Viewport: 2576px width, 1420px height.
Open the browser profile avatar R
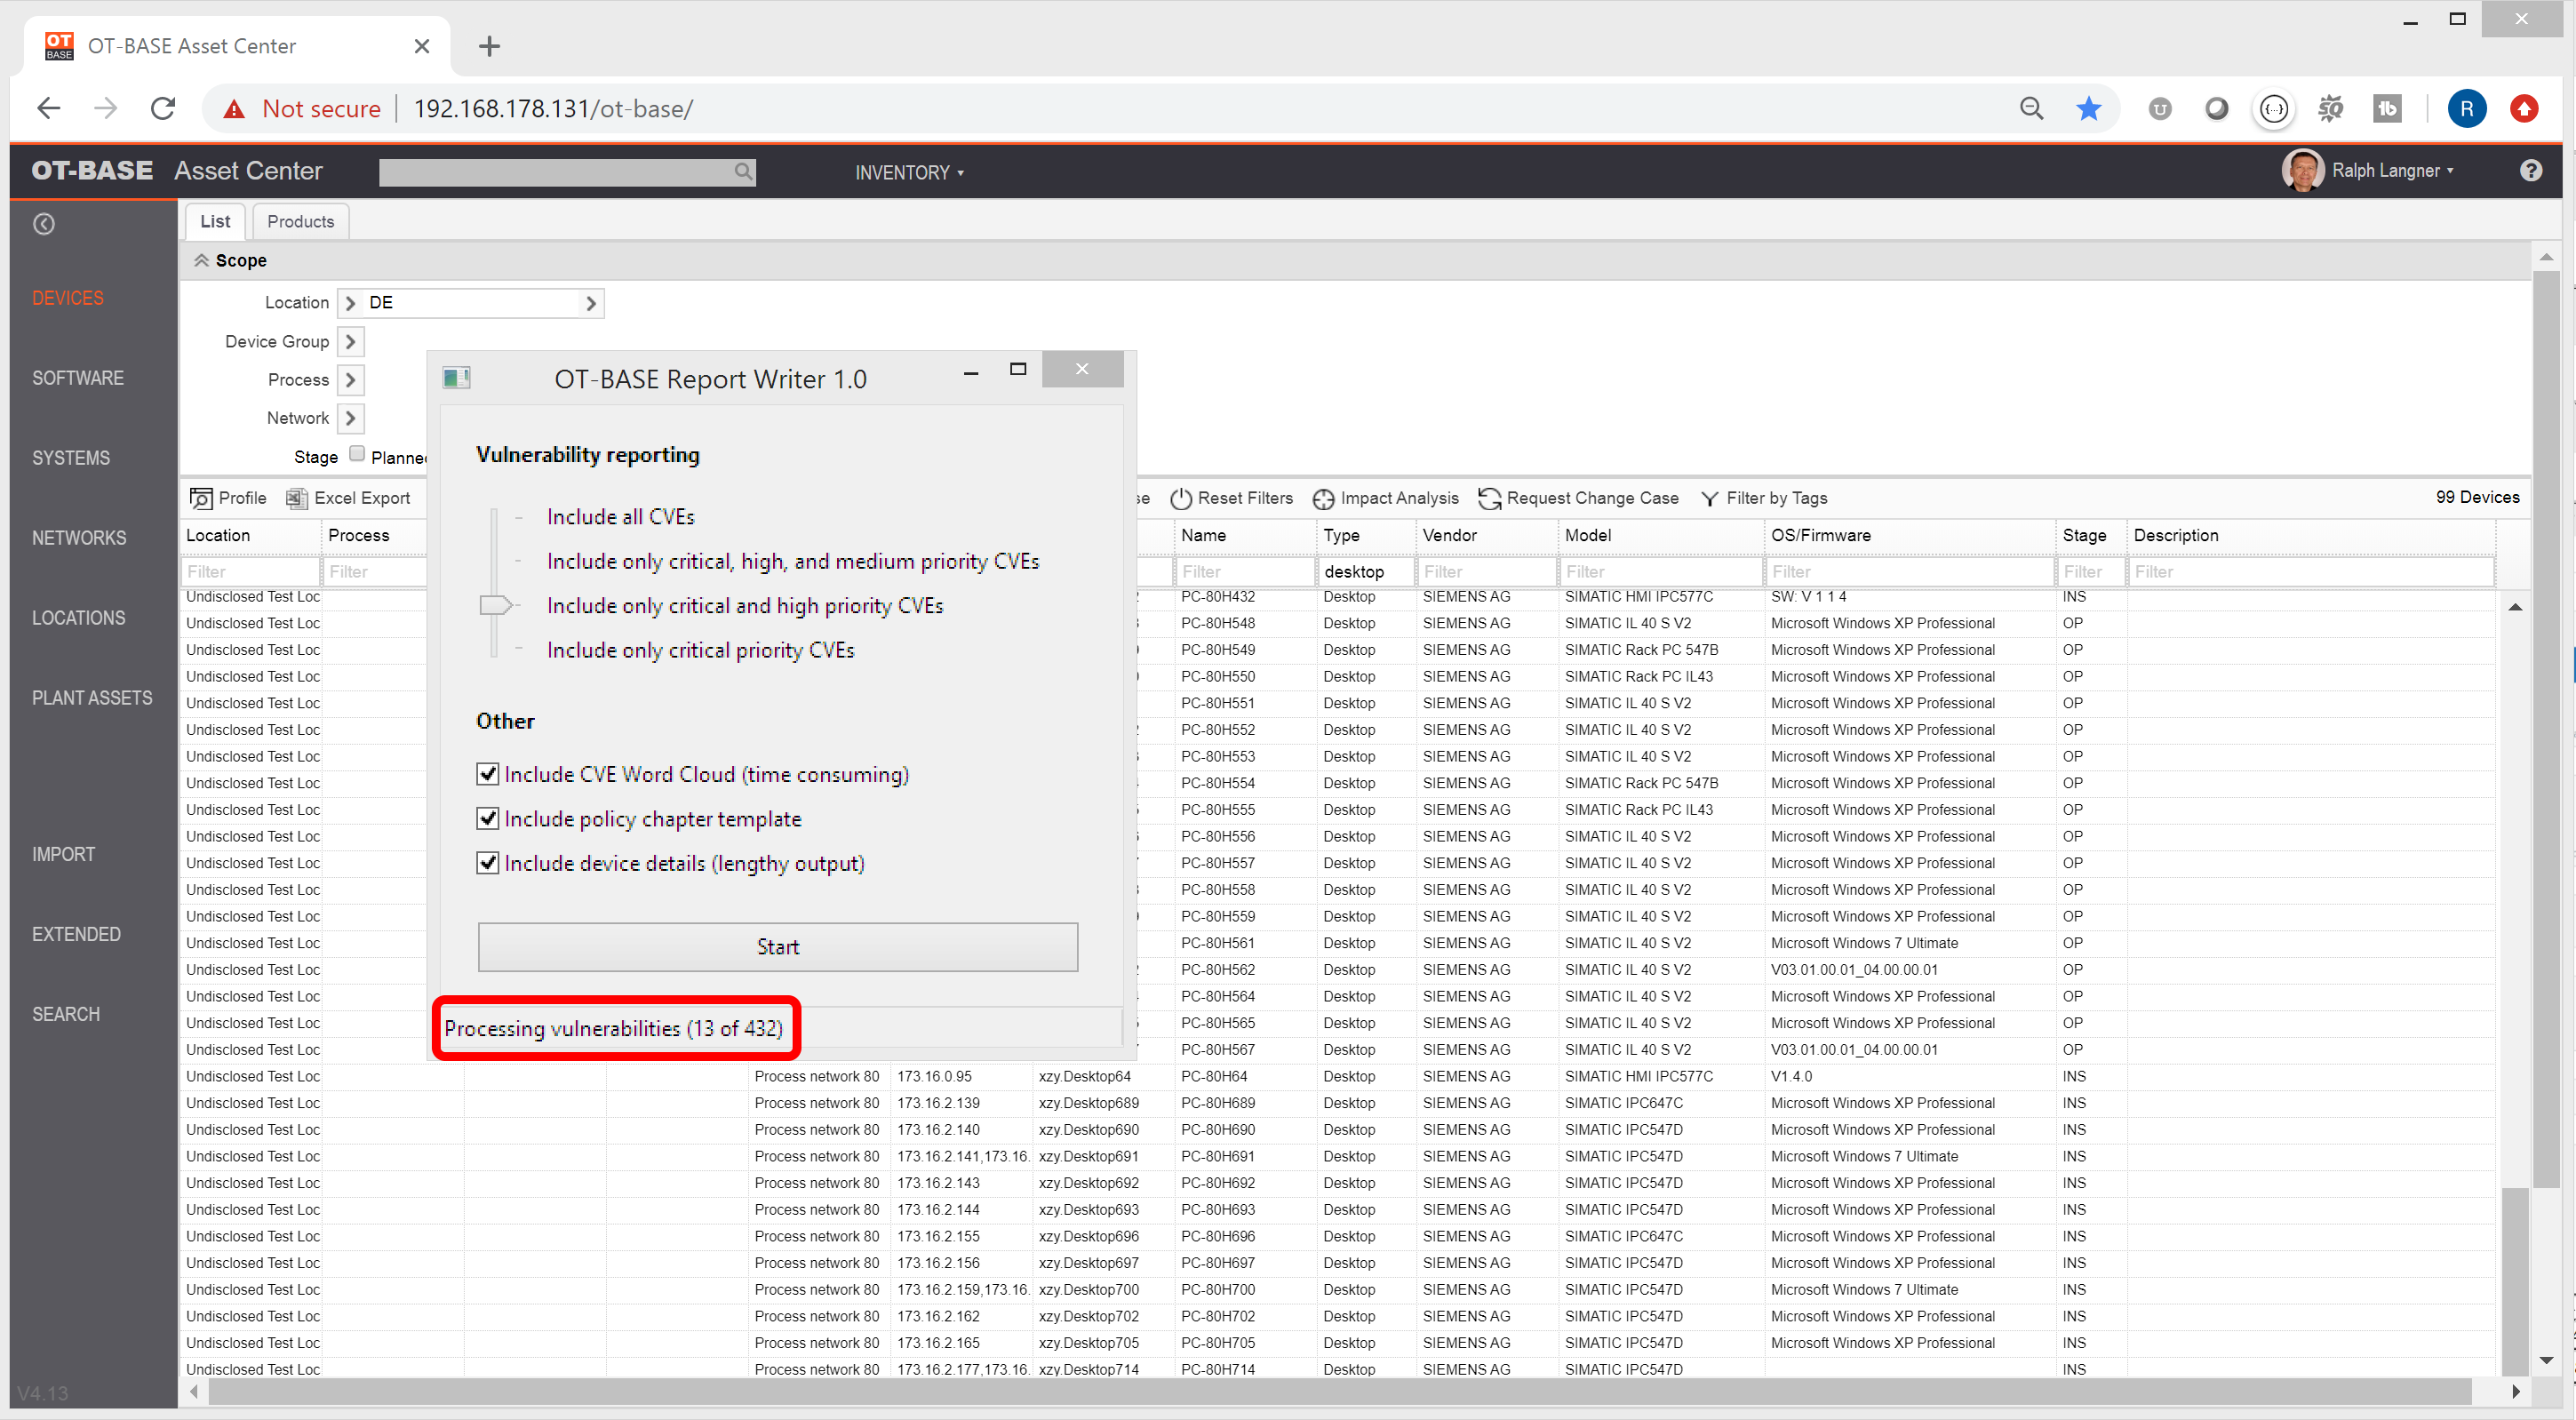click(2466, 109)
